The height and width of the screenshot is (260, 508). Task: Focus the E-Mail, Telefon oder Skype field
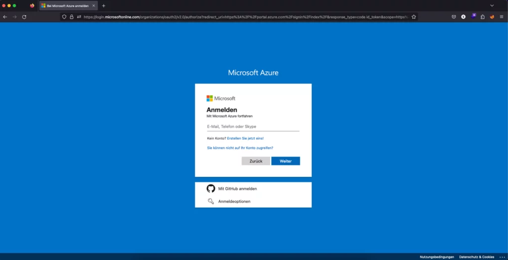pyautogui.click(x=253, y=127)
